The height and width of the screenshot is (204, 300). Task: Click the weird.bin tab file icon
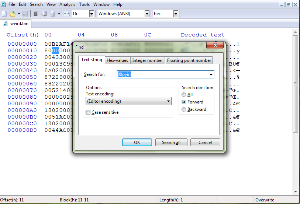5,24
